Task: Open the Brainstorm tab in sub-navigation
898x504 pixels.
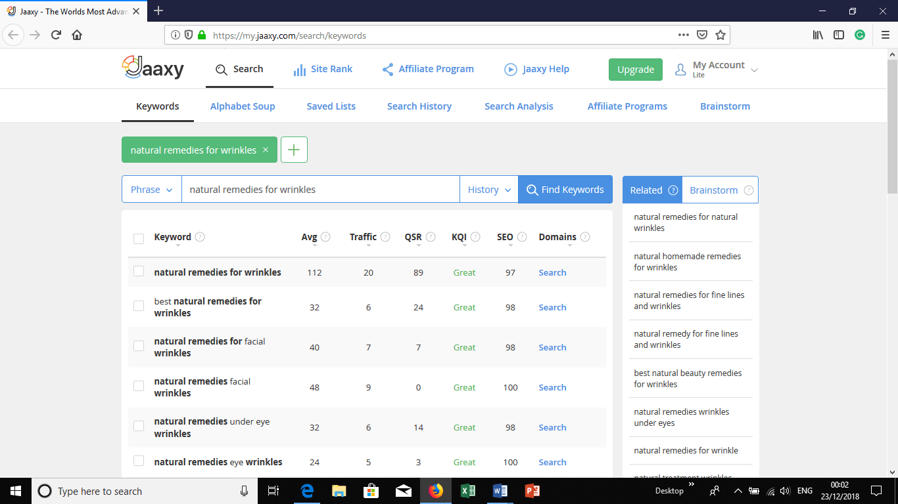Action: coord(725,106)
